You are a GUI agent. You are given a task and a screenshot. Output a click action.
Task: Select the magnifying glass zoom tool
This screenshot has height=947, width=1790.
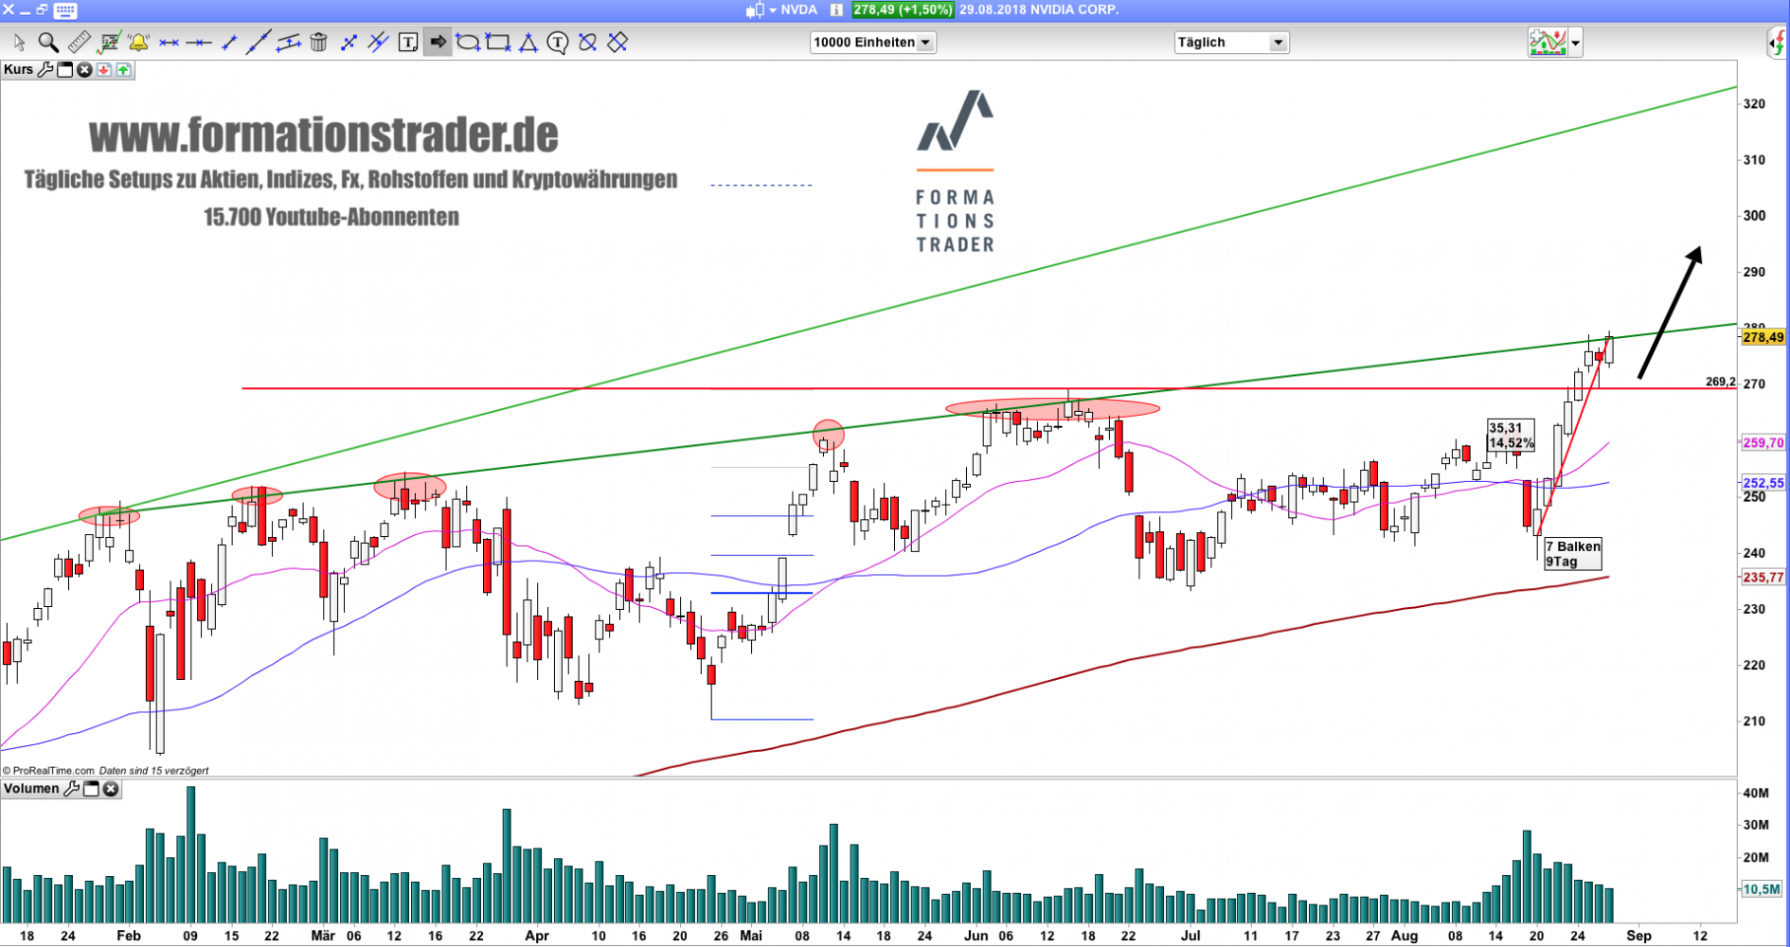tap(48, 43)
